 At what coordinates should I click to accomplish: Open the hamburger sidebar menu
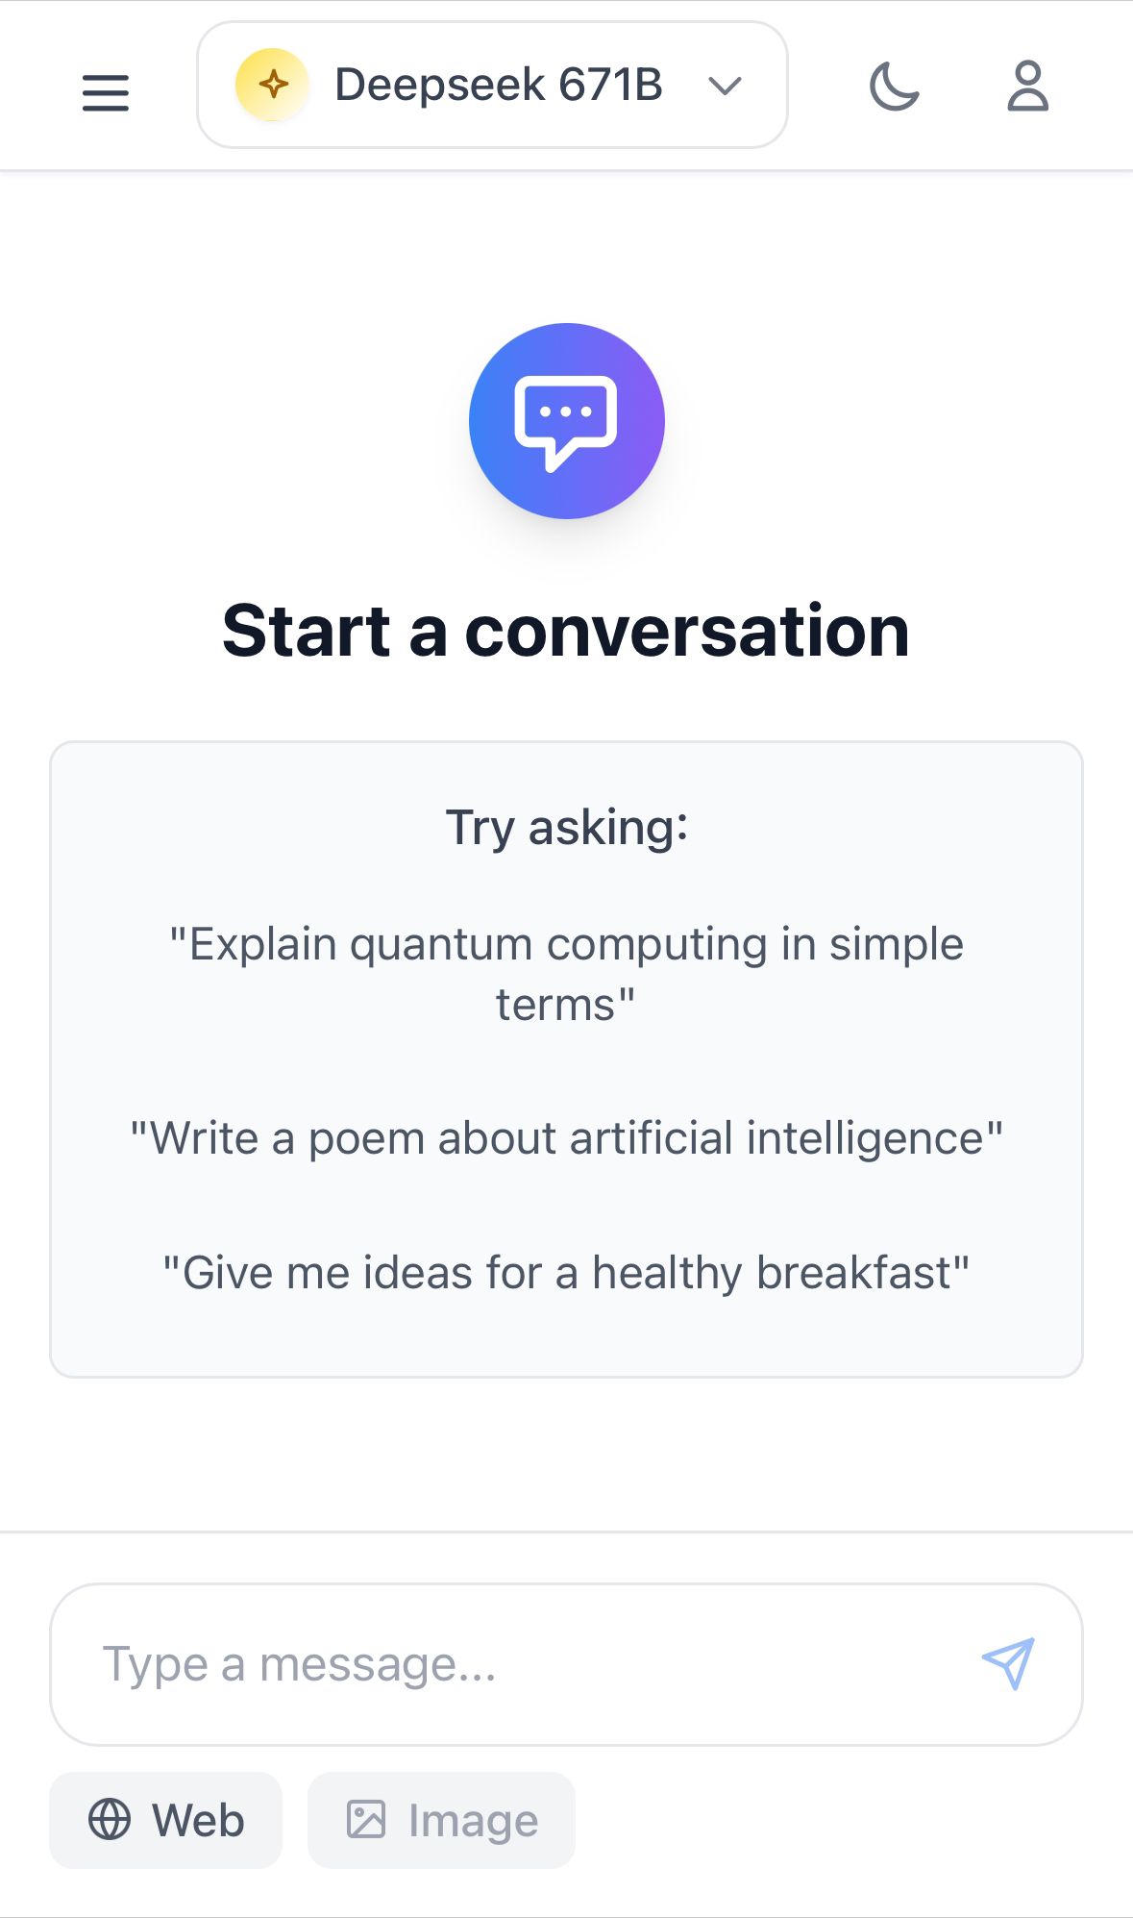[105, 92]
